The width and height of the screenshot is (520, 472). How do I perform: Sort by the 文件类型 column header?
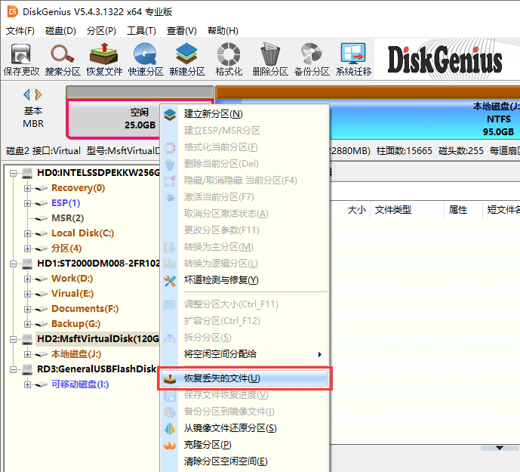(x=393, y=210)
